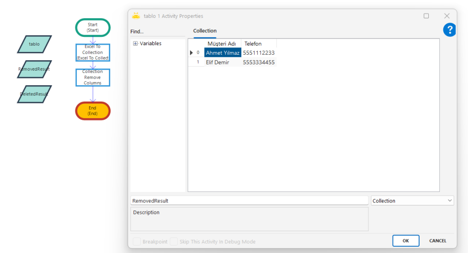Toggle Skip This Activity In Debug Mode

pyautogui.click(x=174, y=242)
